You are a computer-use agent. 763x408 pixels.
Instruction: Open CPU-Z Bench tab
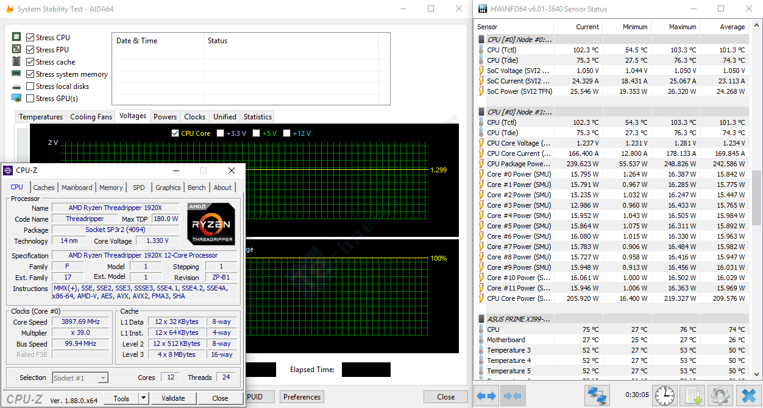[197, 188]
